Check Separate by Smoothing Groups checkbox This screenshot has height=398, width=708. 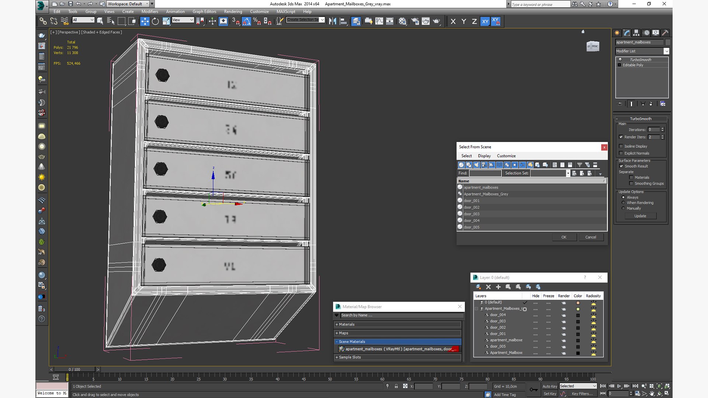631,184
